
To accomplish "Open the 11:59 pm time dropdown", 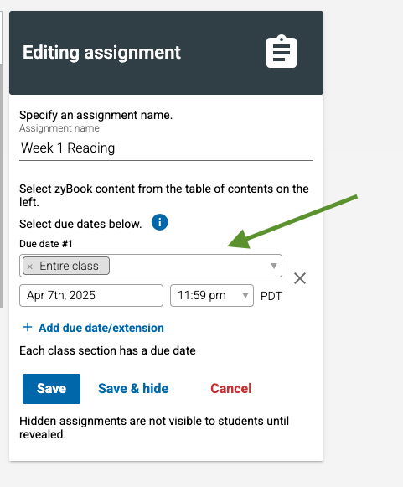I will (x=212, y=295).
